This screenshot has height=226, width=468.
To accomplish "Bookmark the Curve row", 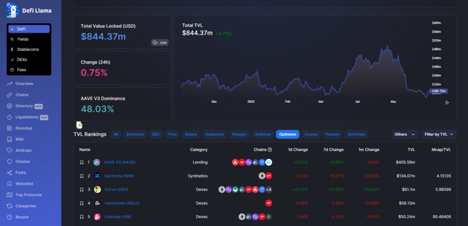I will [81, 190].
